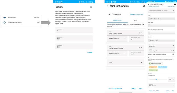The height and width of the screenshot is (93, 177).
Task: Expand the Tap action Call service dropdown
Action: click(162, 46)
